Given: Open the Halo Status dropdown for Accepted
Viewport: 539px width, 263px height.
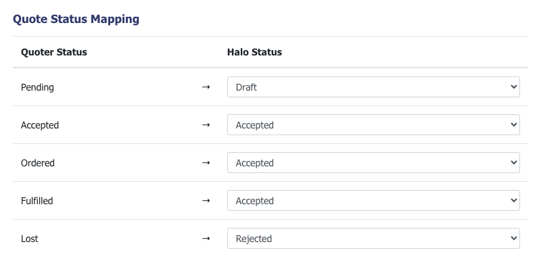Looking at the screenshot, I should pos(373,125).
